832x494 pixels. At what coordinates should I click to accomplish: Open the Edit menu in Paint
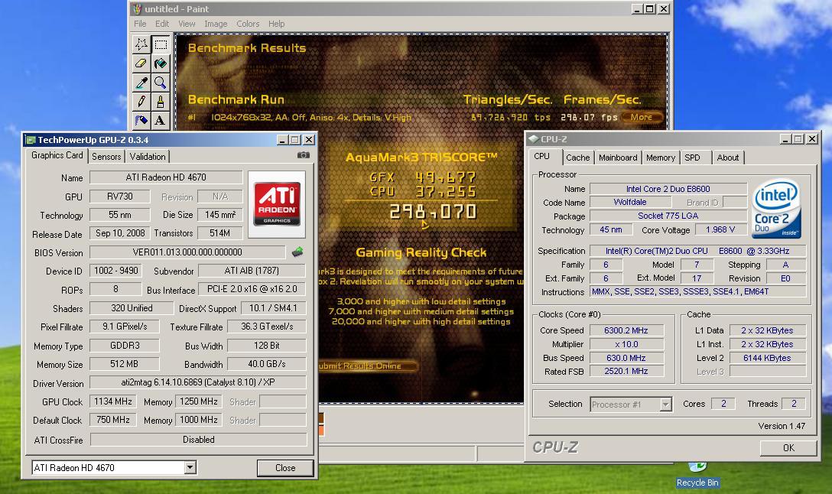[162, 24]
